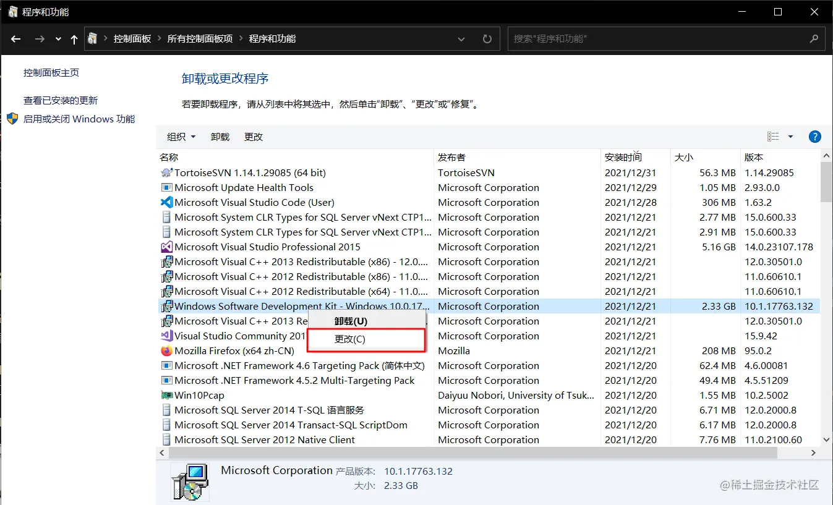
Task: Click the back navigation arrow
Action: pos(15,38)
